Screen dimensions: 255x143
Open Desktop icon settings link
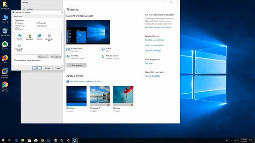click(x=154, y=40)
